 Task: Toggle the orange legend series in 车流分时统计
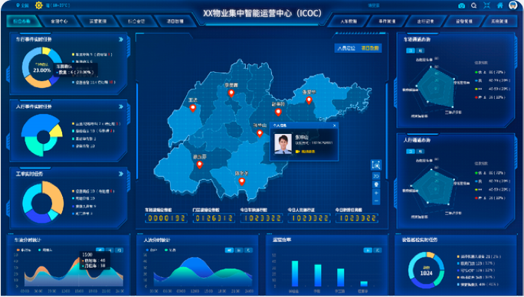coord(23,250)
